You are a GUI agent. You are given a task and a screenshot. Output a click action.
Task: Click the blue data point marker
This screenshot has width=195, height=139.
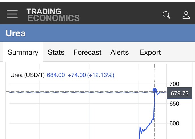pos(155,90)
